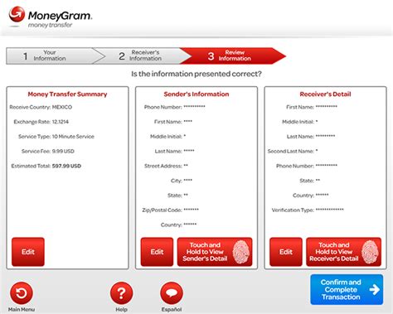Click receiver's Verification Type masked value
The height and width of the screenshot is (314, 393).
(x=329, y=210)
